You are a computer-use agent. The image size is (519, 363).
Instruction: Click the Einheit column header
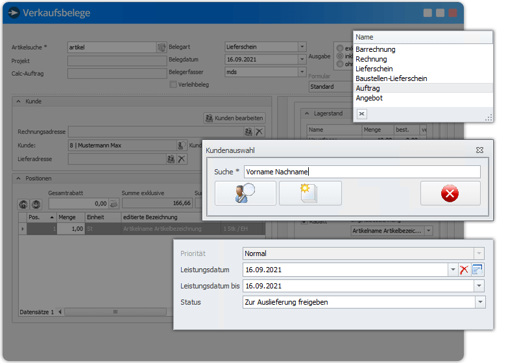(x=103, y=217)
